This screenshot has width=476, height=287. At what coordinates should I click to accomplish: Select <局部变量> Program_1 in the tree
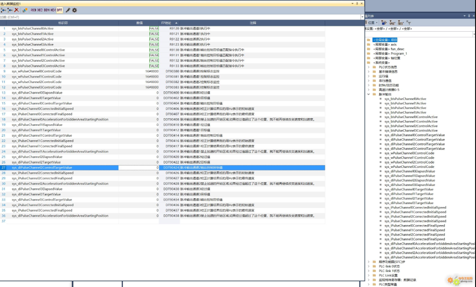tap(390, 54)
